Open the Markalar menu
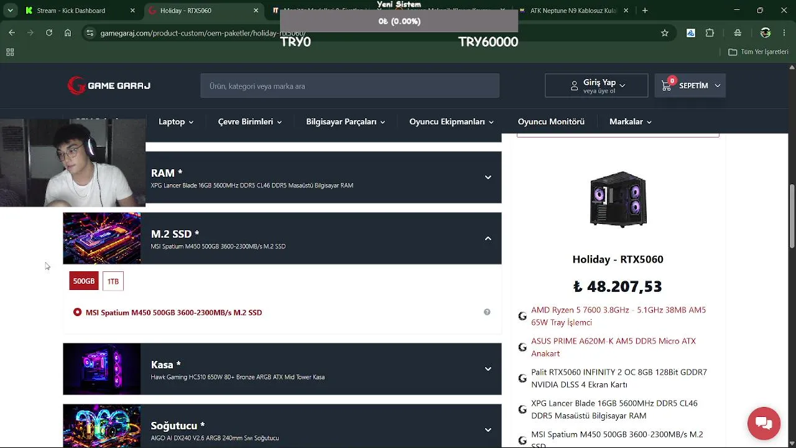Viewport: 796px width, 448px height. 631,122
